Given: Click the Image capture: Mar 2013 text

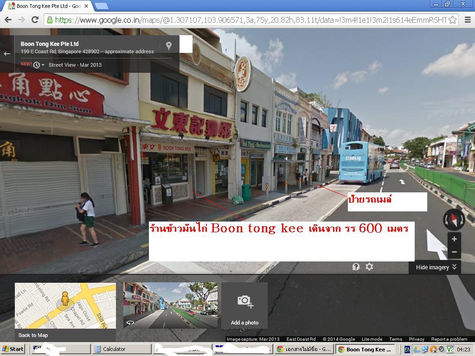Looking at the screenshot, I should tap(253, 339).
